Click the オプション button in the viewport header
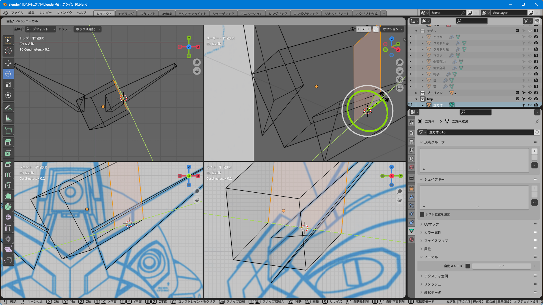 pyautogui.click(x=393, y=29)
